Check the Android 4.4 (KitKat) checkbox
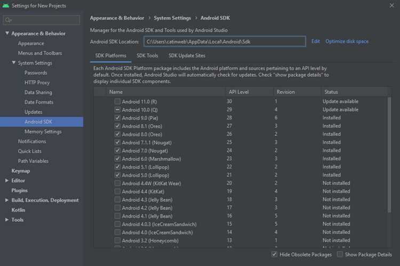400x266 pixels. click(x=117, y=191)
